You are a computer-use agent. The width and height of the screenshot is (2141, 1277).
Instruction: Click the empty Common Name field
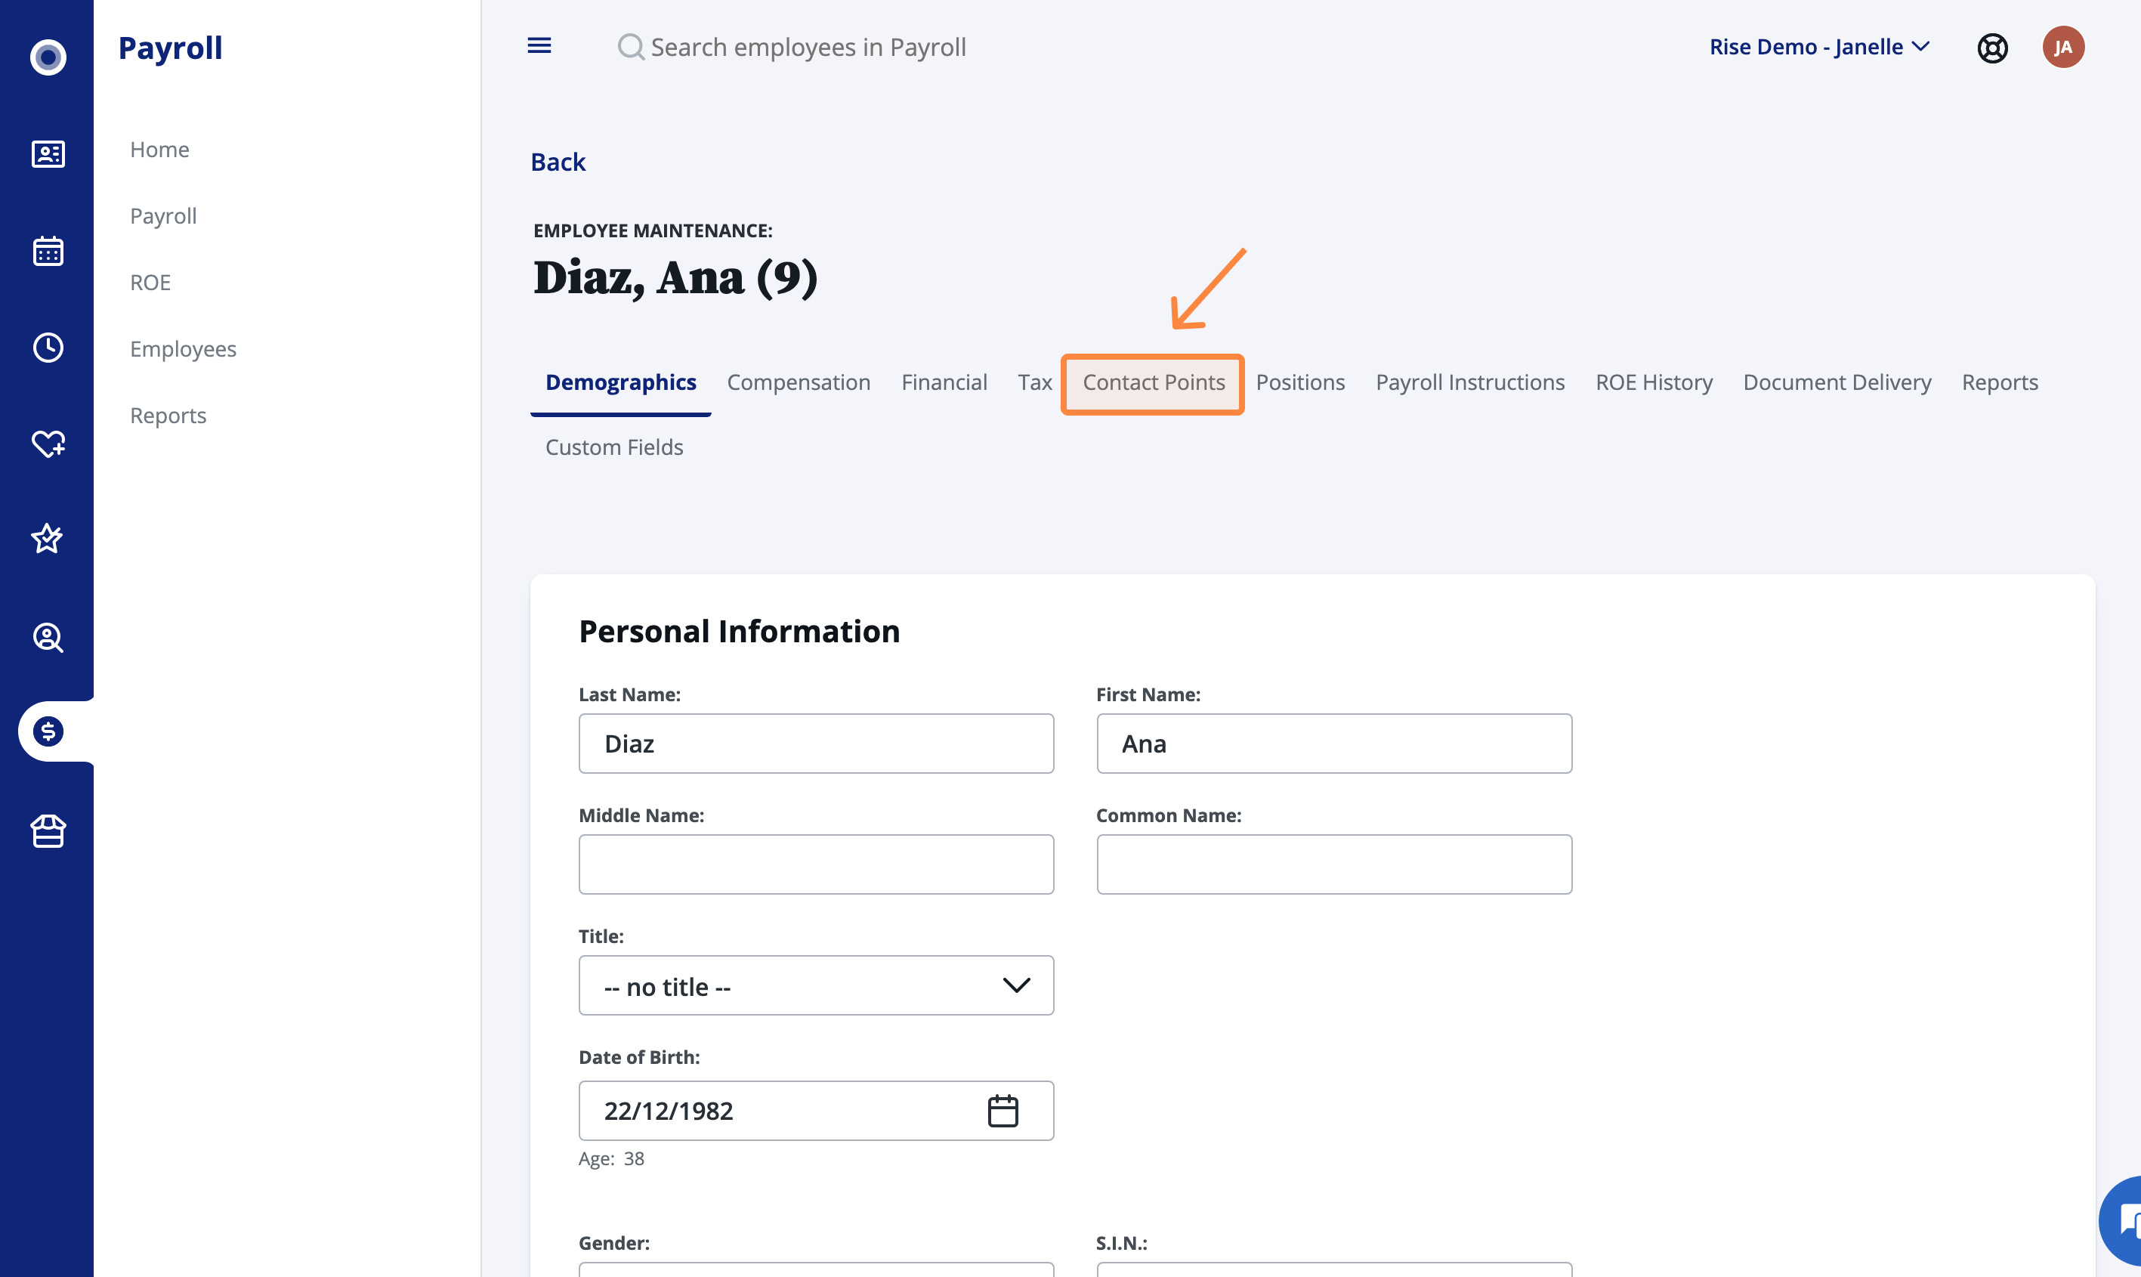coord(1334,864)
